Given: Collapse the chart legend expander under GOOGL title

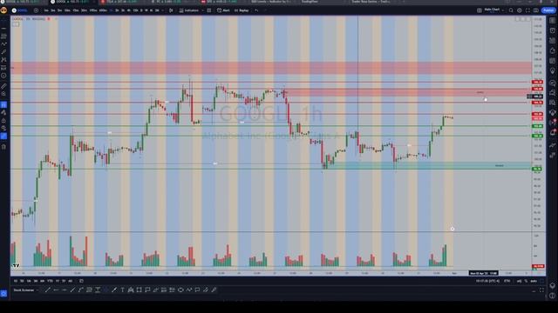Looking at the screenshot, I should [16, 24].
